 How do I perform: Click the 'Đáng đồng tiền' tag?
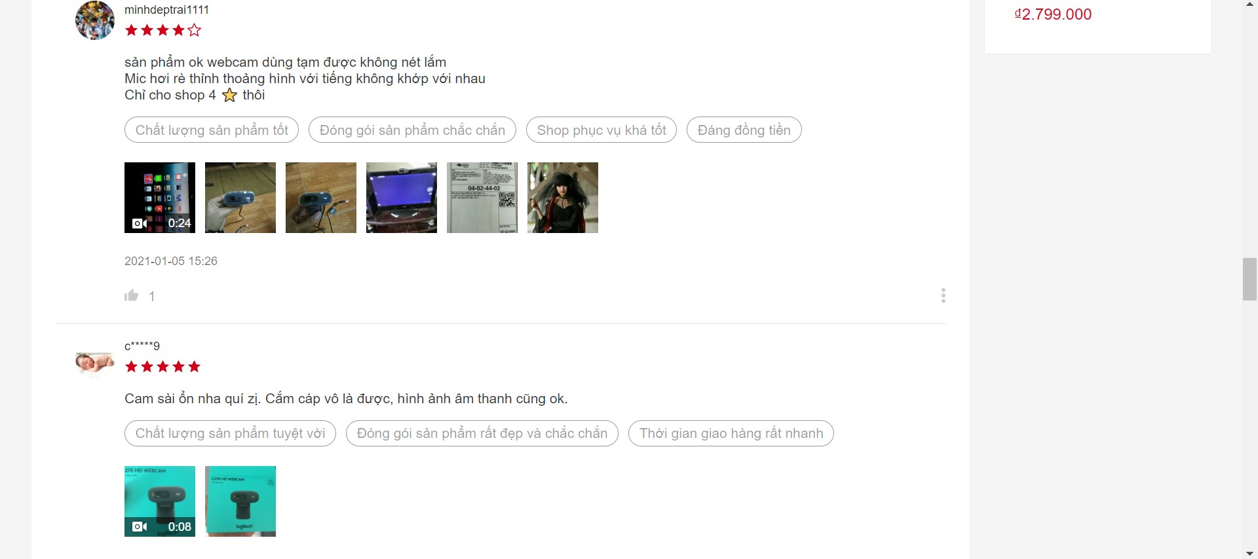click(744, 130)
